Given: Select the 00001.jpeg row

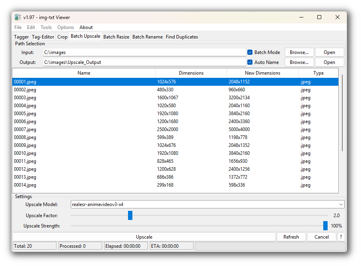Looking at the screenshot, I should 175,82.
